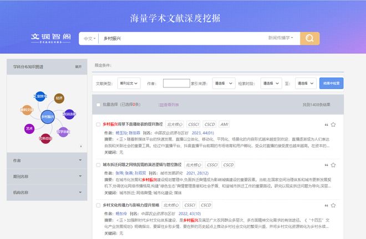Open article 乡村振兴背景下直播助农的提升路径
Viewport: 366px width, 239px height.
pyautogui.click(x=133, y=124)
